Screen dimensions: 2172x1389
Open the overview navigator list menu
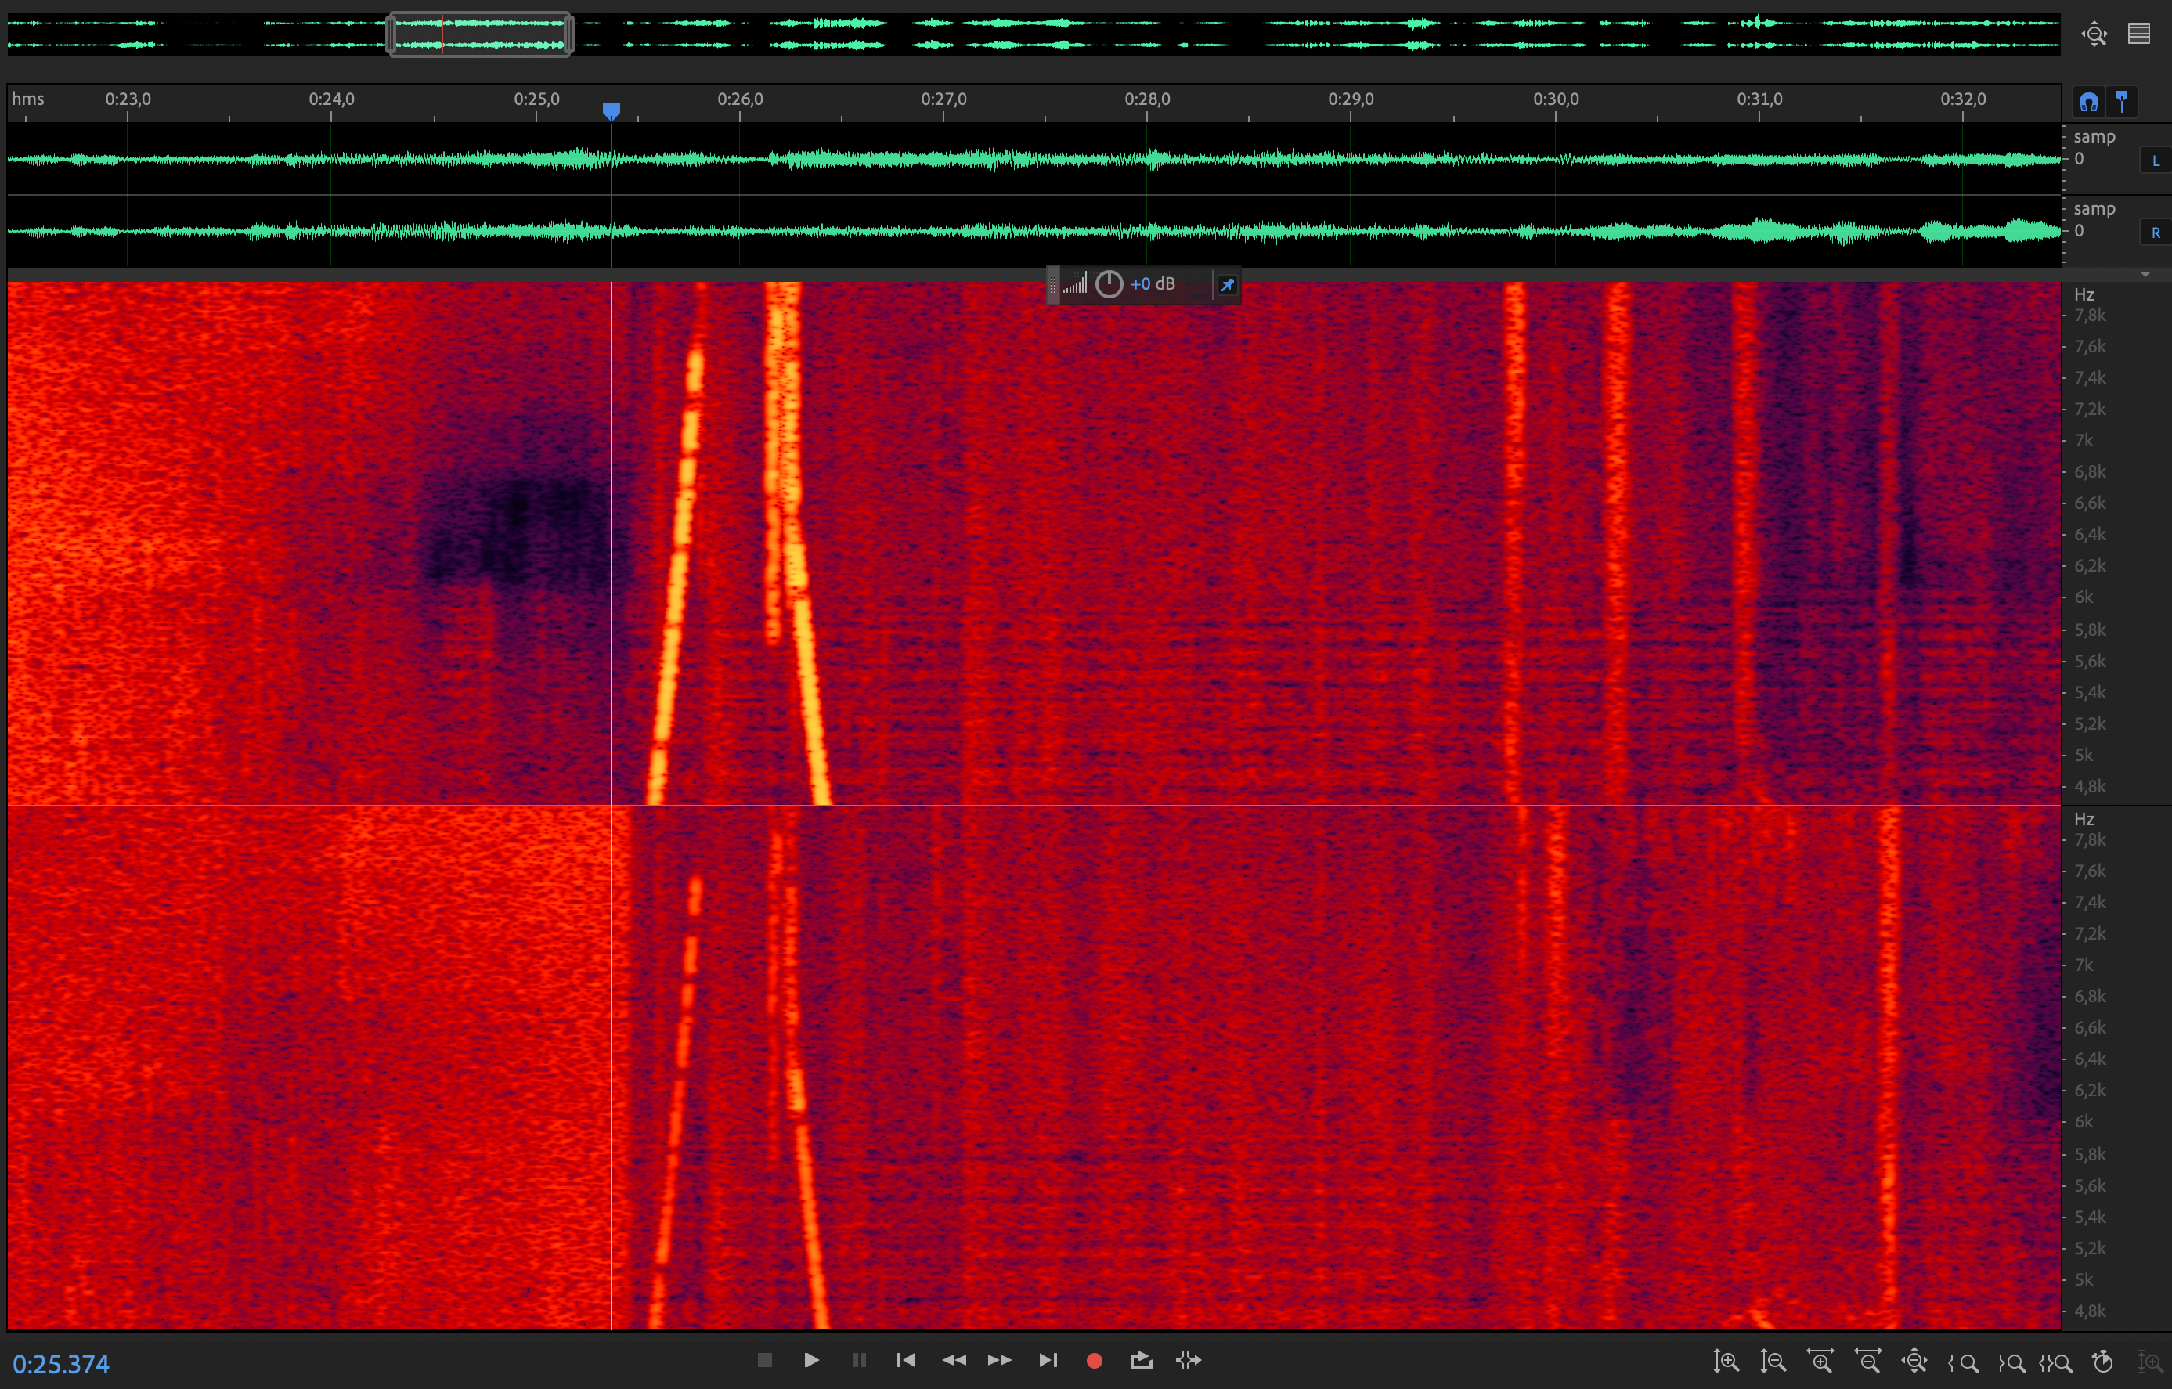[2138, 34]
